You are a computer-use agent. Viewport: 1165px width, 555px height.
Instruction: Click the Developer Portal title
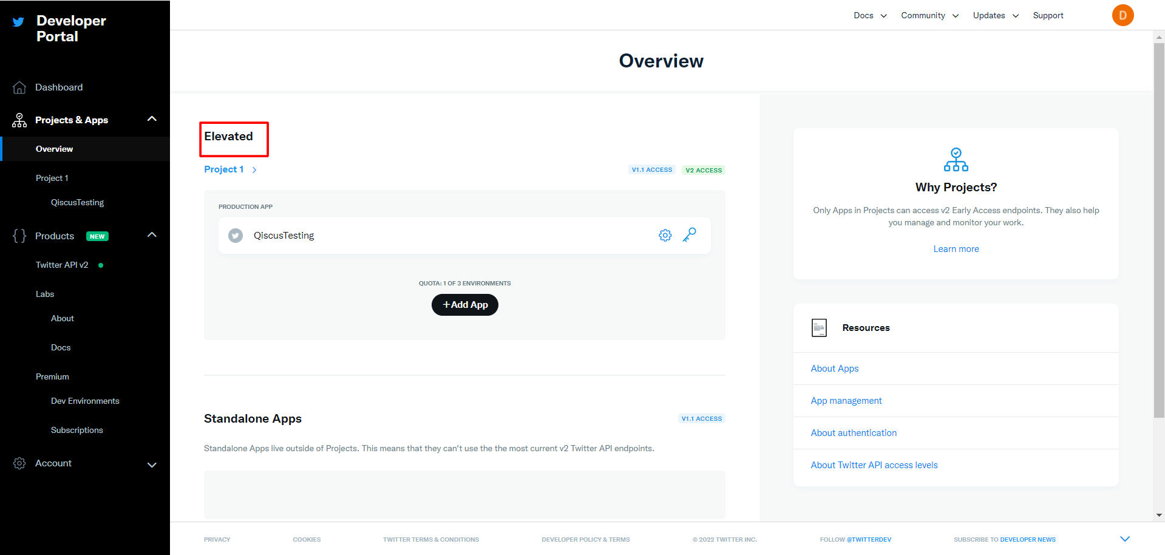pyautogui.click(x=71, y=29)
